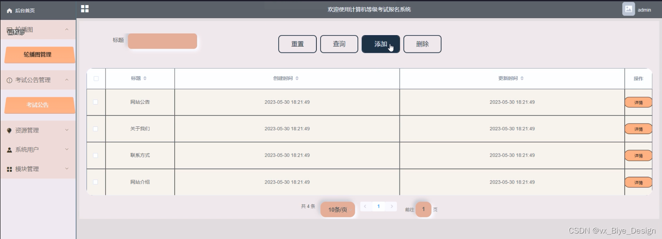
Task: Click the 资源管理 sidebar icon
Action: tap(9, 131)
